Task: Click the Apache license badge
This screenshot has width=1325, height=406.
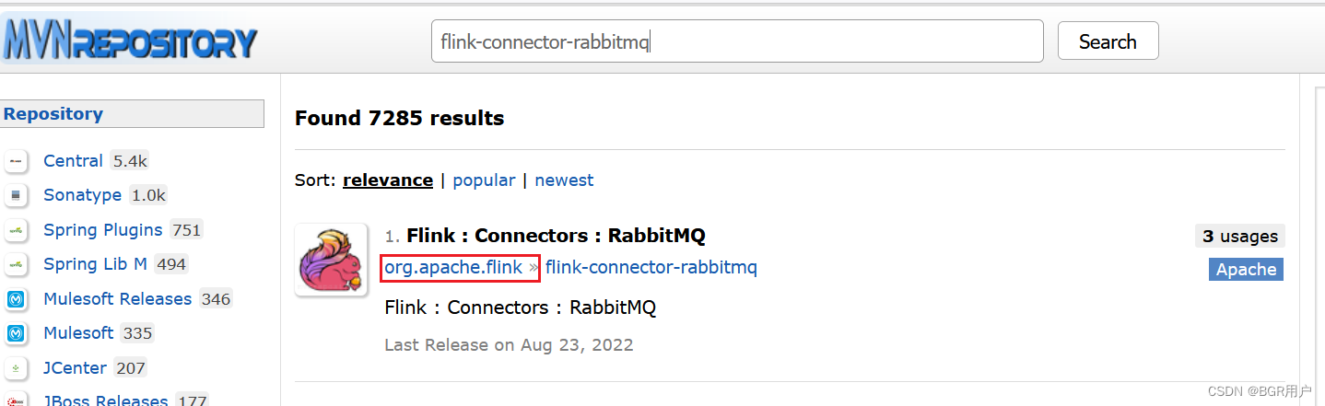Action: [x=1246, y=270]
